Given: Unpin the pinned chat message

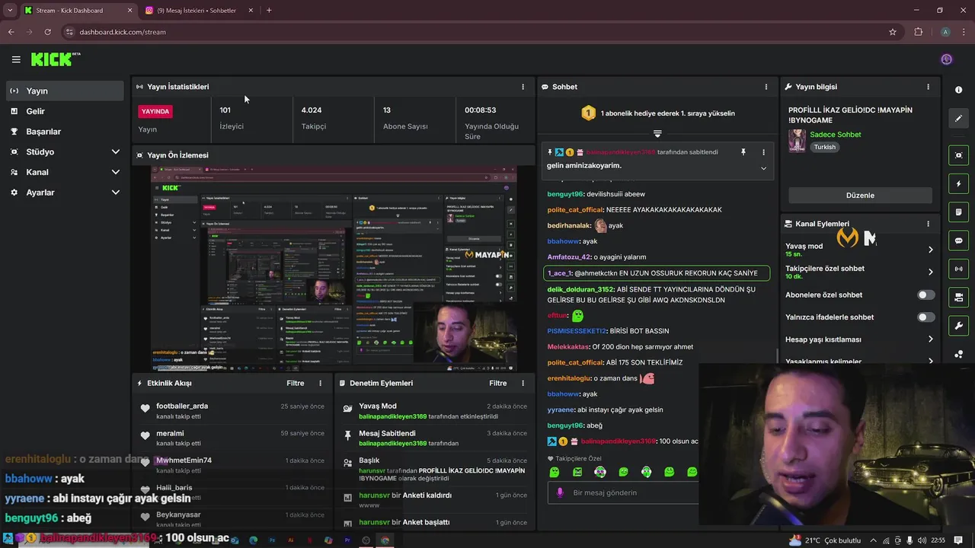Looking at the screenshot, I should (743, 152).
